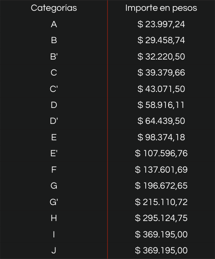Viewport: 215px width, 259px height.
Task: Select the $ 23.997,24 amount
Action: 161,24
